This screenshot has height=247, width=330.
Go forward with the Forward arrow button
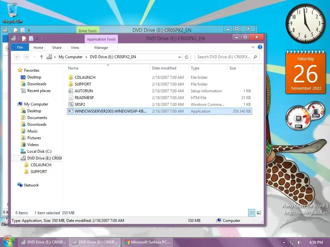26,57
